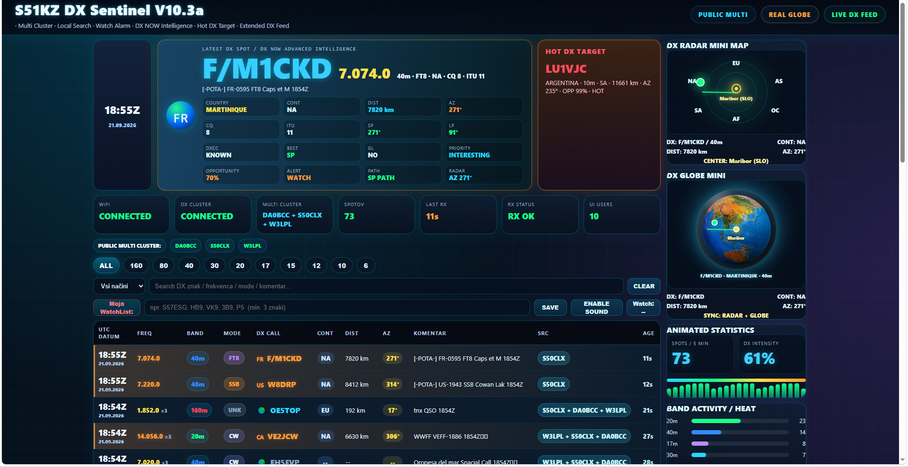
Task: Click ENABLE SOUND button
Action: 597,307
